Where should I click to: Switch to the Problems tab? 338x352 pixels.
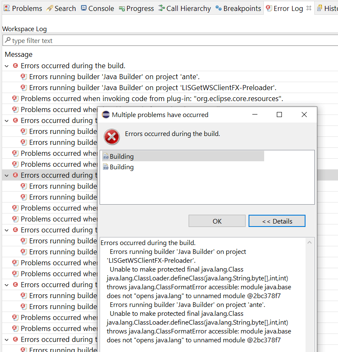coord(23,8)
